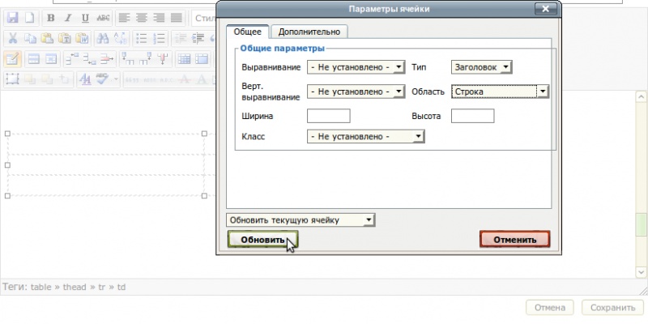This screenshot has width=648, height=324.
Task: Switch to the Общее tab
Action: [248, 32]
